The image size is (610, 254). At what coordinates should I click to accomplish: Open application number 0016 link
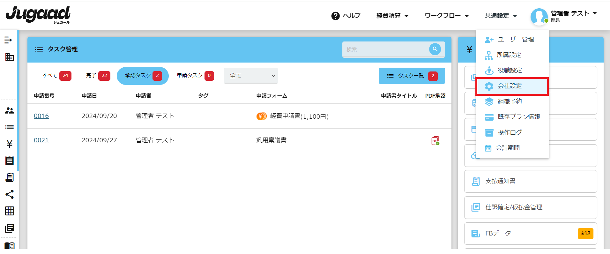click(x=41, y=116)
